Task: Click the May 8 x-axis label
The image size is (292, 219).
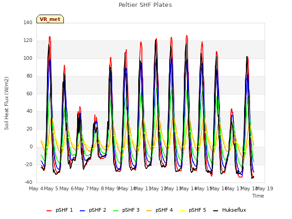Action: coord(97,188)
